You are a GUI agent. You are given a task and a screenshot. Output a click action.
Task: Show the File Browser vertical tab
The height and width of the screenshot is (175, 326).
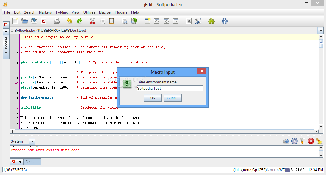coord(6,47)
